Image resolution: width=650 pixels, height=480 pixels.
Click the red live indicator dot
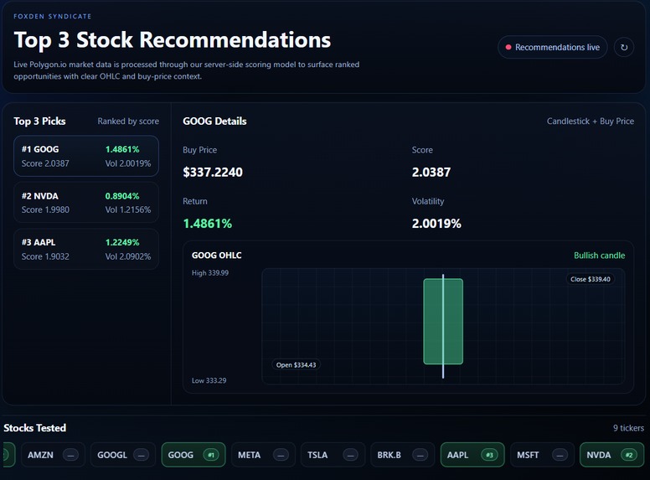[508, 47]
